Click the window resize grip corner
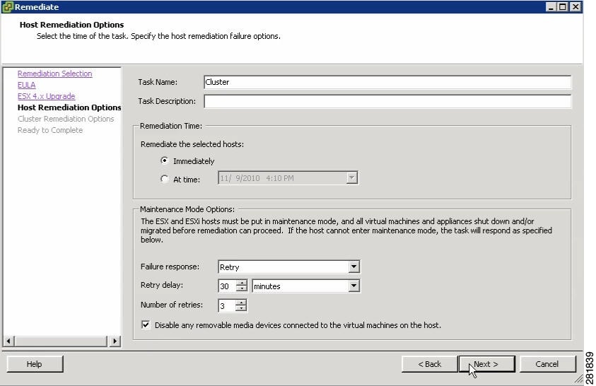 point(578,378)
